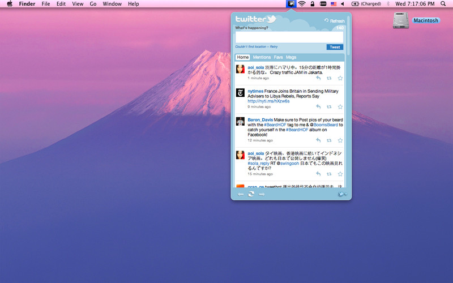
Task: Click the Refresh button in Twitter panel
Action: point(335,21)
